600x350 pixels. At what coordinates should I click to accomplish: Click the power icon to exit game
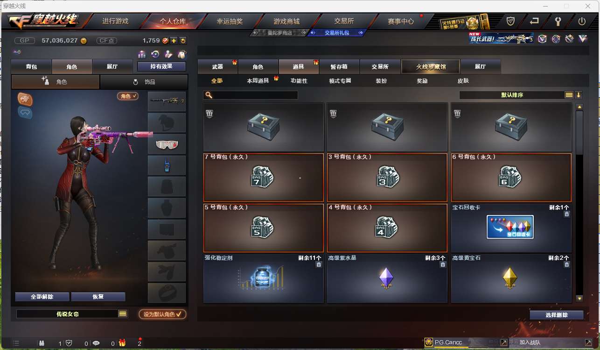tap(582, 21)
